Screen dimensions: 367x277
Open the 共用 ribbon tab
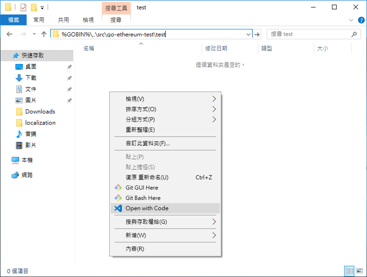64,20
